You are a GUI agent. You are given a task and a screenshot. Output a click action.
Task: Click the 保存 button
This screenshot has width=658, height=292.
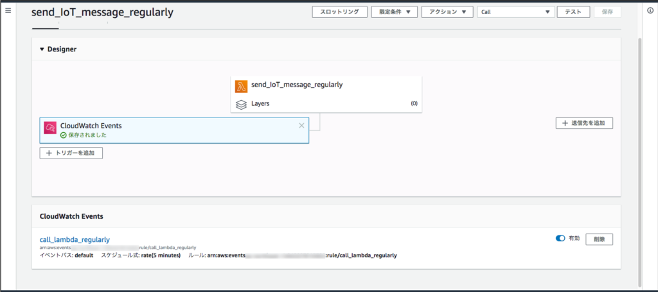tap(607, 12)
